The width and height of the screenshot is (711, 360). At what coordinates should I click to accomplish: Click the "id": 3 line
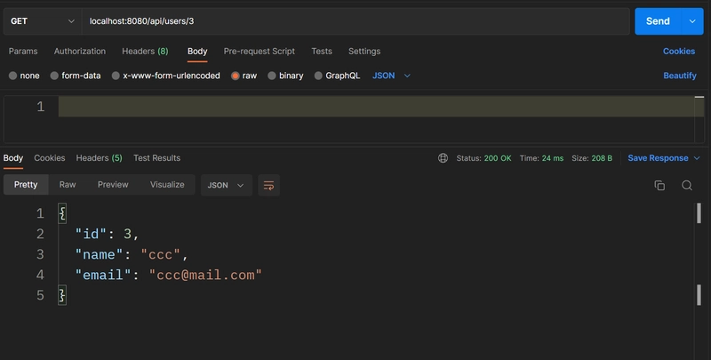(107, 234)
